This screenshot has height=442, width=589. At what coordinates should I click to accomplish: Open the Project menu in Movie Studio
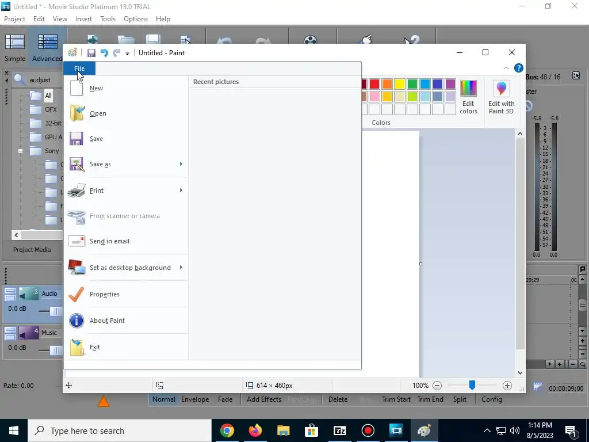click(14, 19)
